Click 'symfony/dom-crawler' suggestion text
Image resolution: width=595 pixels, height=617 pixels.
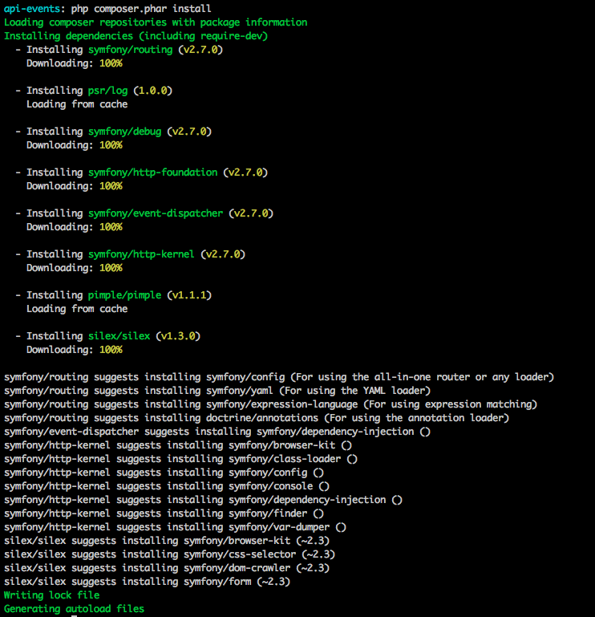[237, 568]
